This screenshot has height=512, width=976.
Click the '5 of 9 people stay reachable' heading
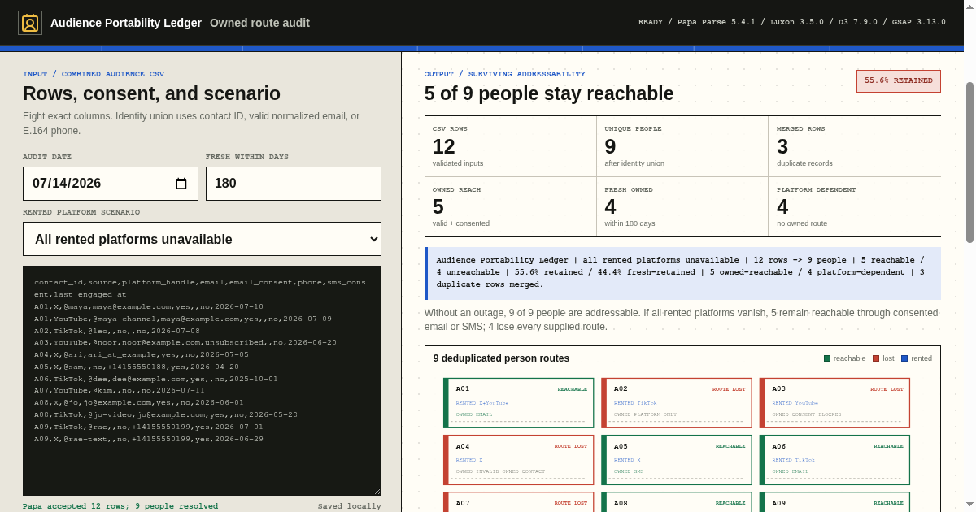(x=549, y=93)
